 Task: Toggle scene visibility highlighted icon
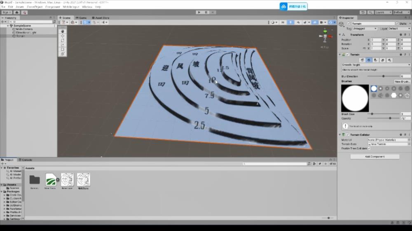pyautogui.click(x=314, y=22)
